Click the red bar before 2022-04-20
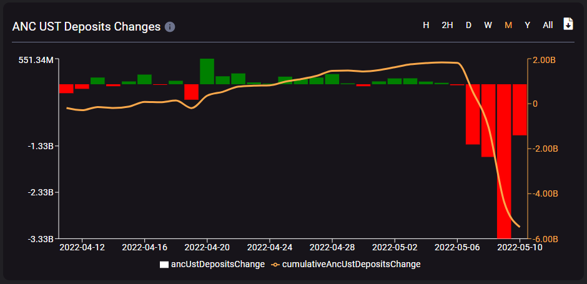The image size is (587, 284). point(191,92)
